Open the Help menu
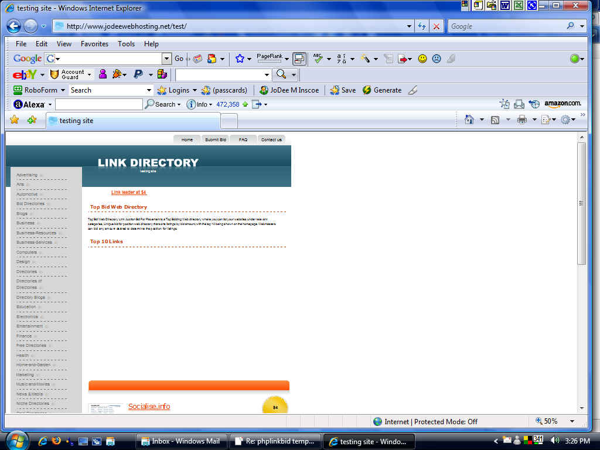Viewport: 600px width, 450px height. (151, 44)
